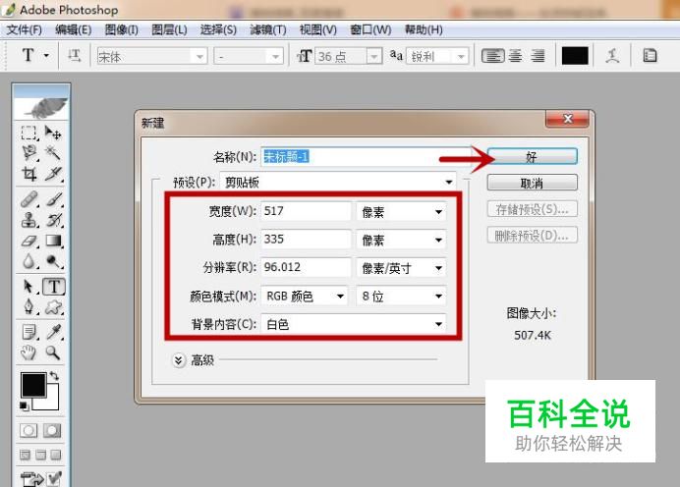Open the 选择(S) menu
Screen dimensions: 680x487
tap(218, 29)
